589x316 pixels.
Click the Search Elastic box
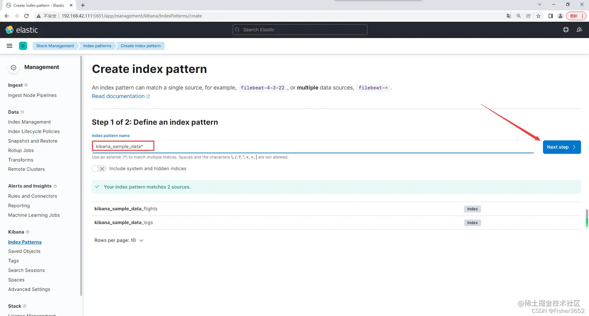click(300, 30)
